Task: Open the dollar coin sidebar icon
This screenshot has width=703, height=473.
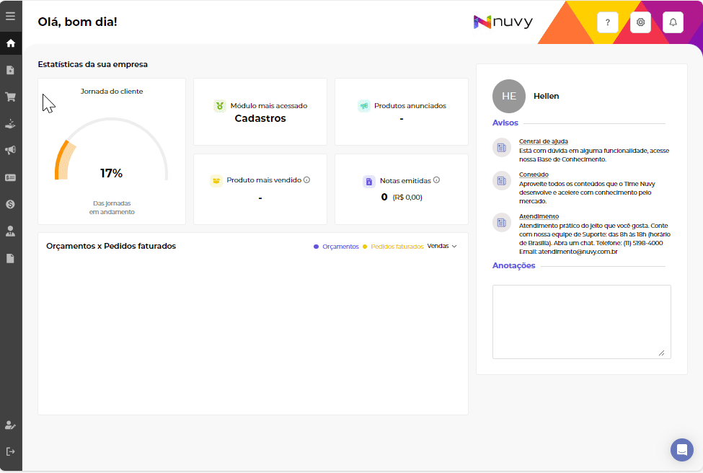Action: [x=11, y=204]
